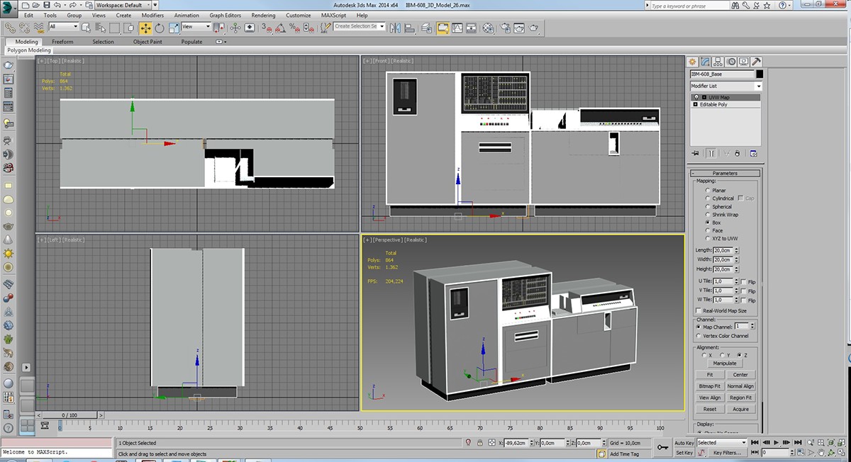Choose the Rectangular Selection Region tool

[x=113, y=28]
